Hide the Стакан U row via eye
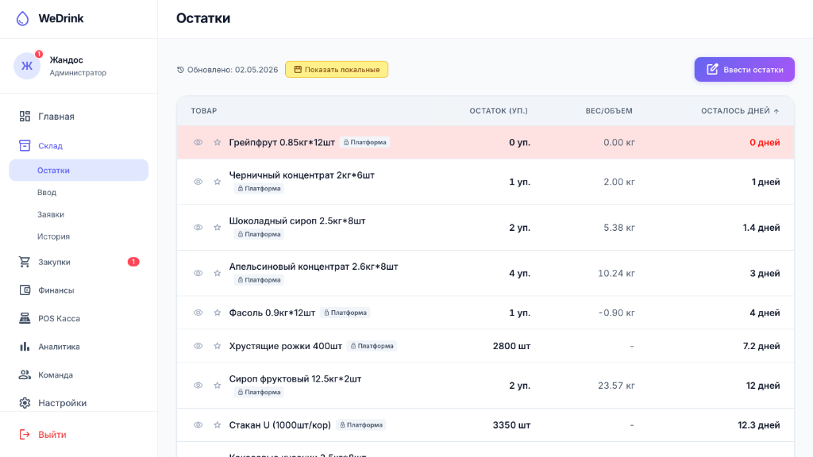Viewport: 813px width, 457px height. point(198,425)
